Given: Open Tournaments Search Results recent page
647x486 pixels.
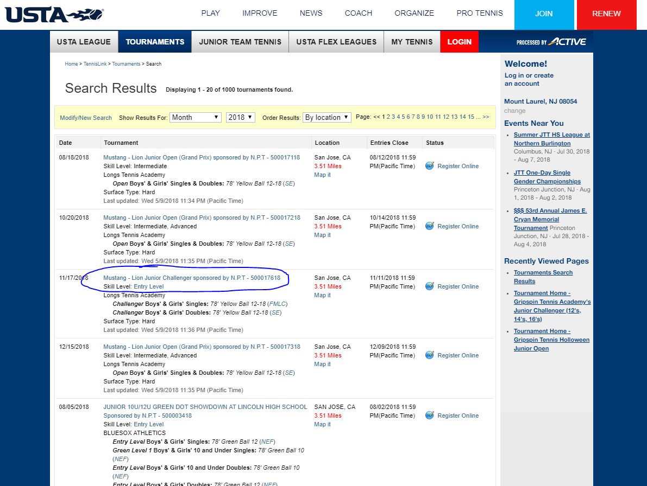Looking at the screenshot, I should point(543,277).
